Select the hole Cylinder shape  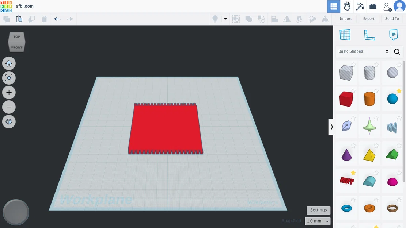coord(369,73)
